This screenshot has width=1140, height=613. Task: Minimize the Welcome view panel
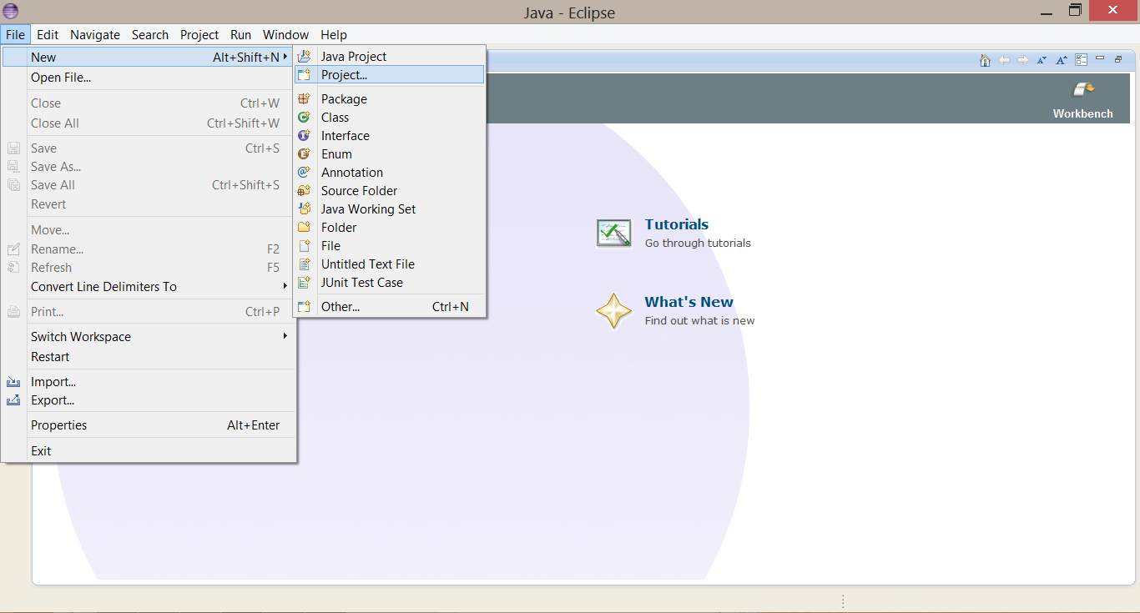click(x=1100, y=59)
